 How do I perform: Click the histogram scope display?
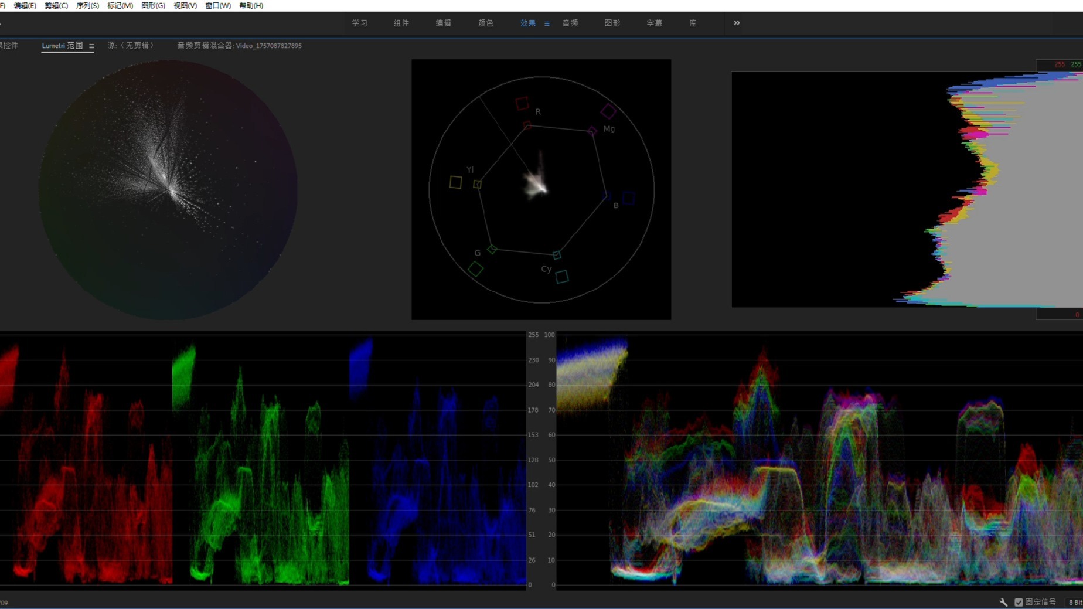tap(907, 189)
